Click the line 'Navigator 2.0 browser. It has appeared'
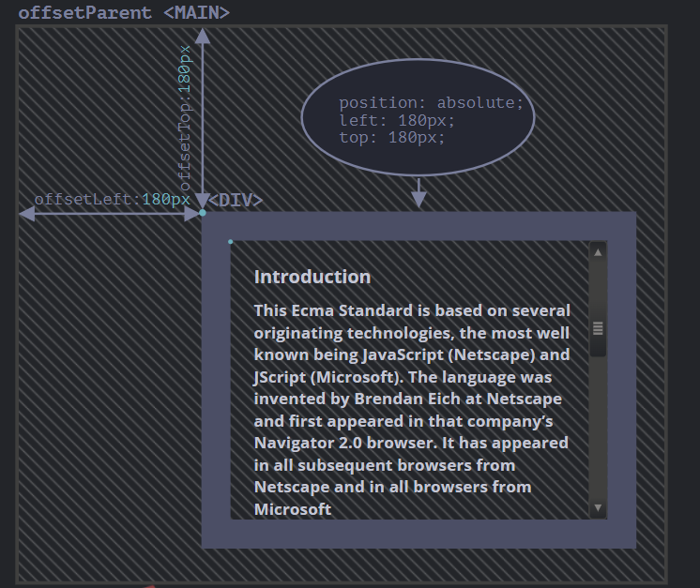This screenshot has width=700, height=588. click(x=411, y=443)
